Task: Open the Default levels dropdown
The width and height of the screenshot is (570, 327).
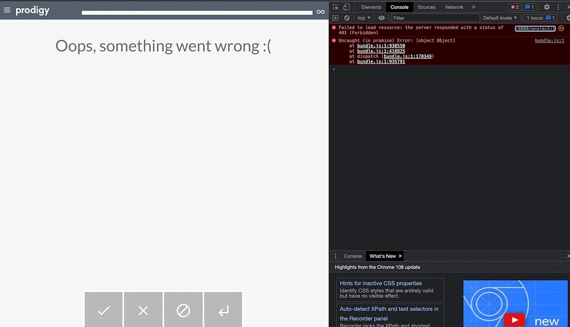Action: coord(499,18)
